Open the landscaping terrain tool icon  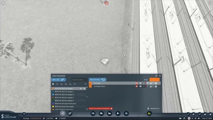click(126, 113)
